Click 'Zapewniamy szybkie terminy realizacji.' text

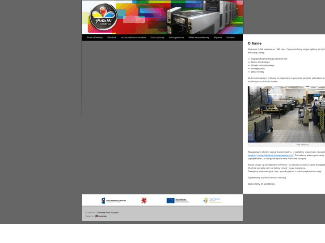267,177
